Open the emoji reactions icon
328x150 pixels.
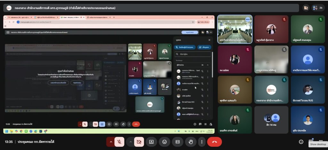tap(164, 142)
